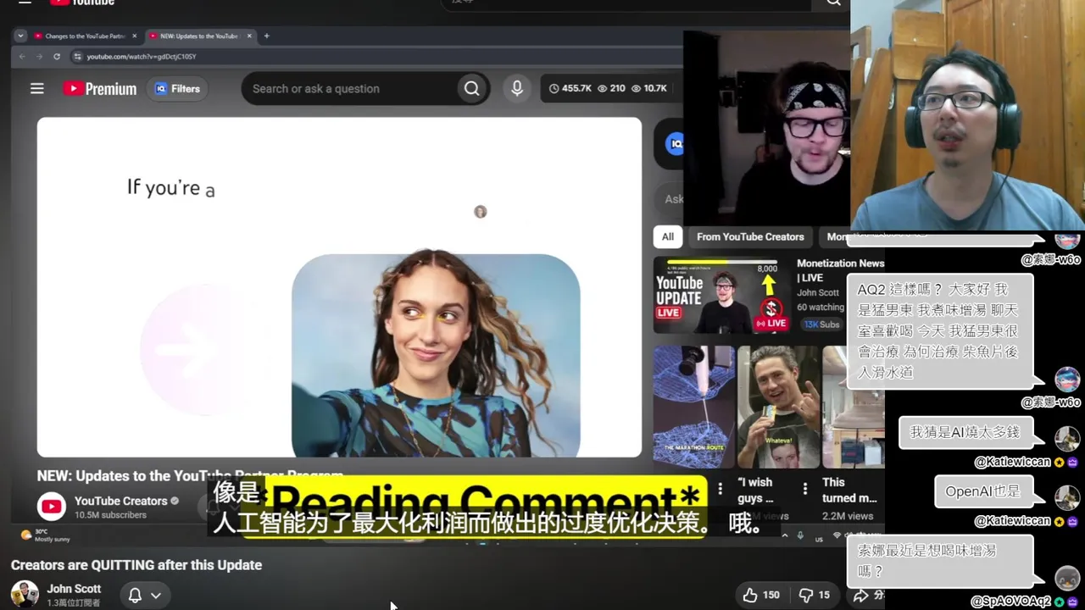
Task: Dislike the video with 15 thumbs down
Action: [x=815, y=595]
